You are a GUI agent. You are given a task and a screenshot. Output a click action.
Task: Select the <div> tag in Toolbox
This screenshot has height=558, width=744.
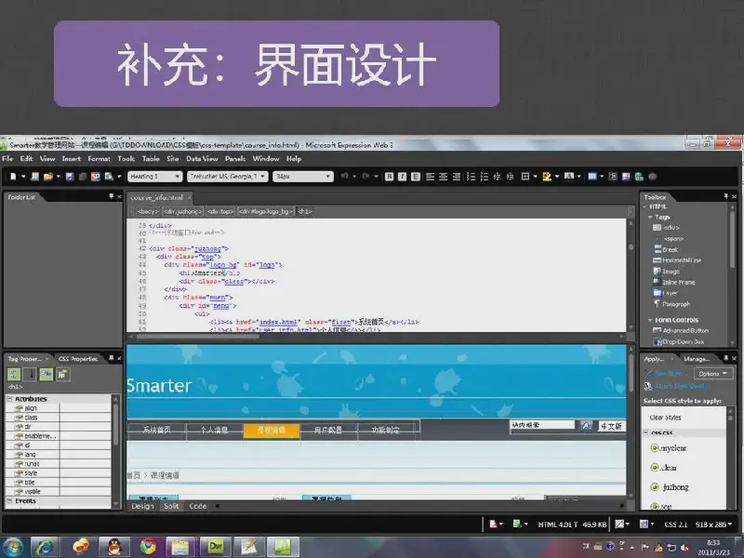(x=667, y=228)
